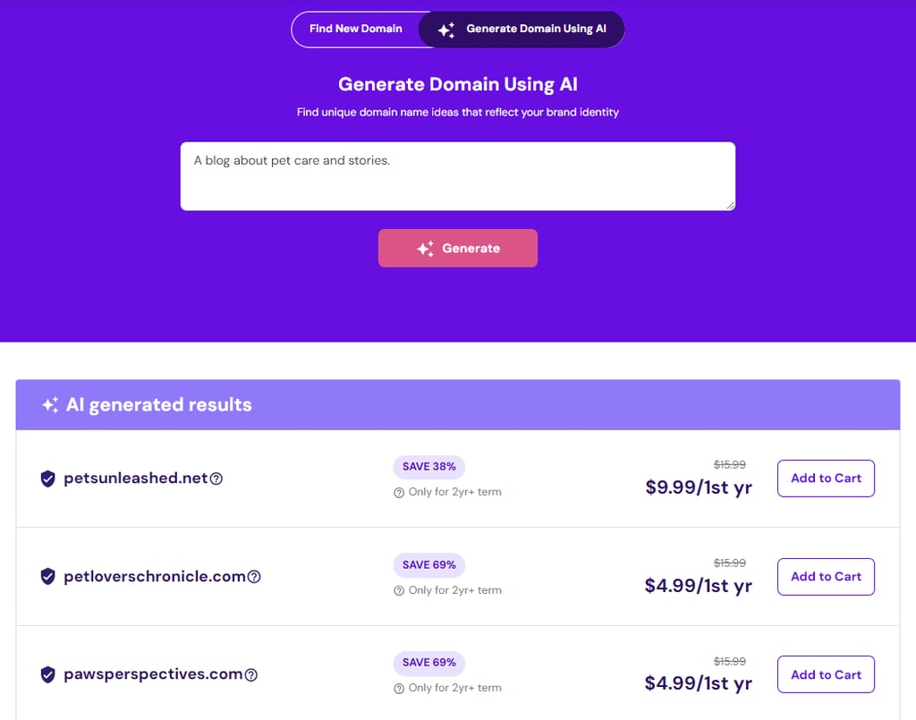Click the domain description text area

(458, 176)
